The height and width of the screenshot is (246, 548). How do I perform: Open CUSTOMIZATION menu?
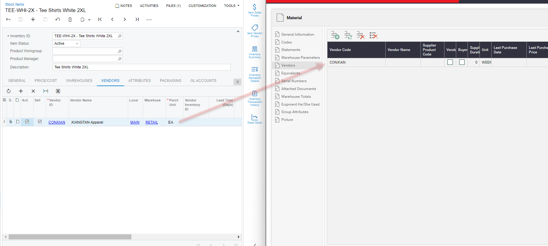click(x=202, y=6)
